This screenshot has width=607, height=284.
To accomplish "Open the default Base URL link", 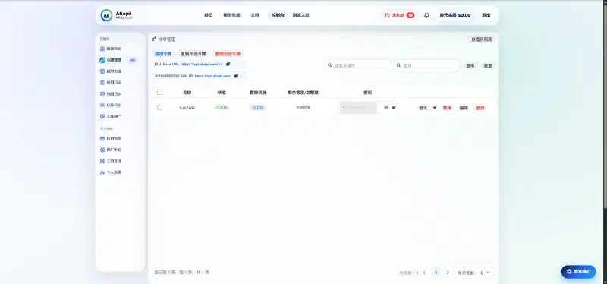I will pyautogui.click(x=202, y=64).
